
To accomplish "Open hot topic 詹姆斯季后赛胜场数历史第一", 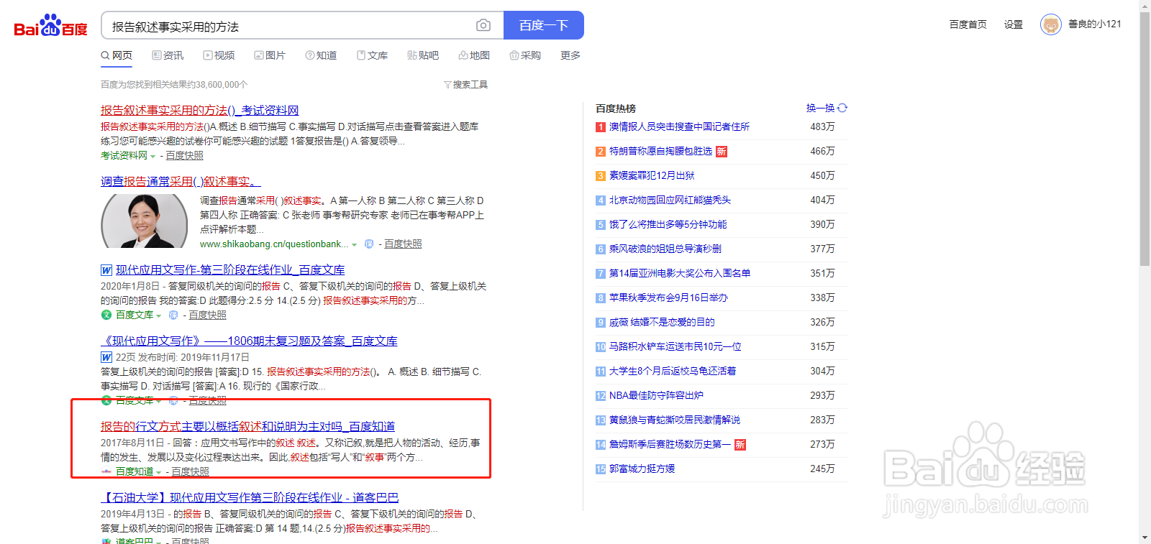I will 670,444.
